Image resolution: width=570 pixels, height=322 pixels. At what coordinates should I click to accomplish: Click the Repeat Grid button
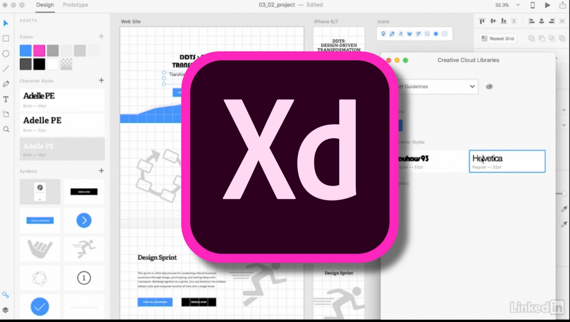click(x=498, y=39)
